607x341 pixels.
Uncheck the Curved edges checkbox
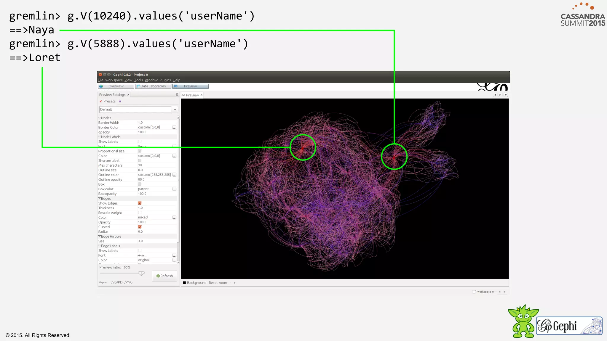(x=140, y=227)
